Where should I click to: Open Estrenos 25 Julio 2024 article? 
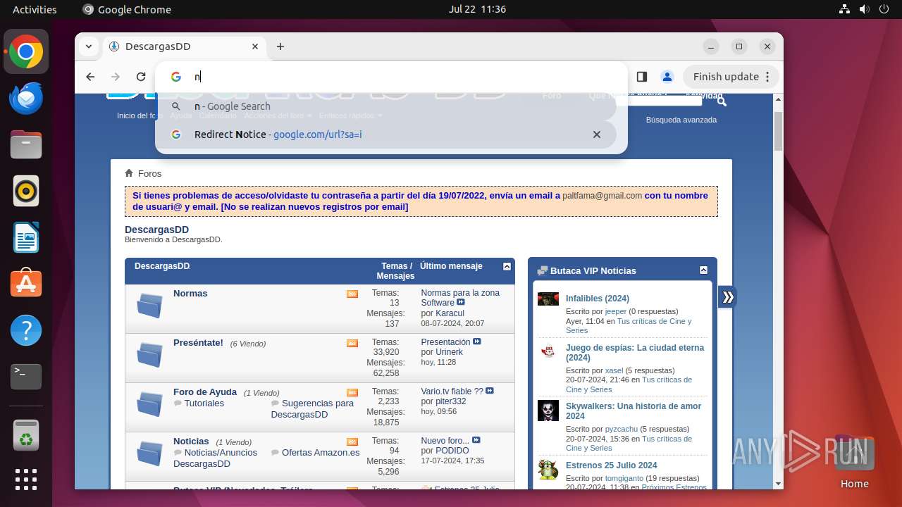click(x=612, y=465)
